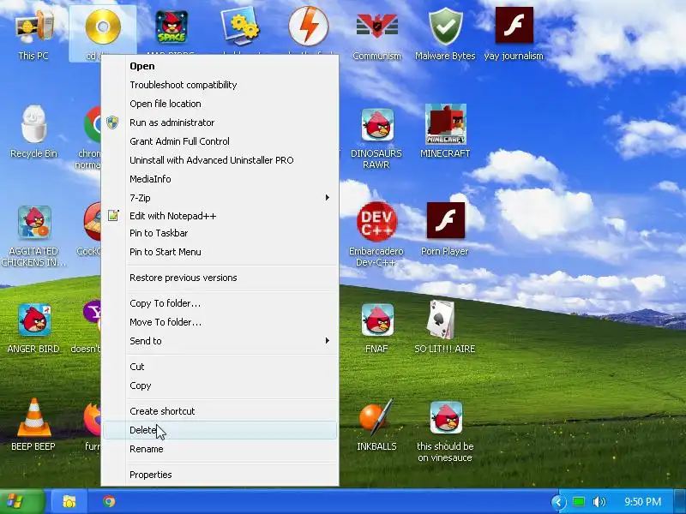Click the green battery tray icon

tap(579, 502)
